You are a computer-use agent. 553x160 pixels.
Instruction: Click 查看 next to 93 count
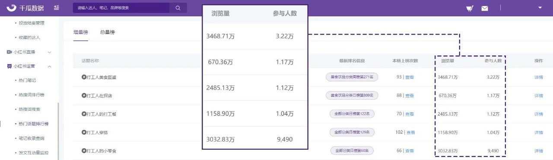coord(410,77)
